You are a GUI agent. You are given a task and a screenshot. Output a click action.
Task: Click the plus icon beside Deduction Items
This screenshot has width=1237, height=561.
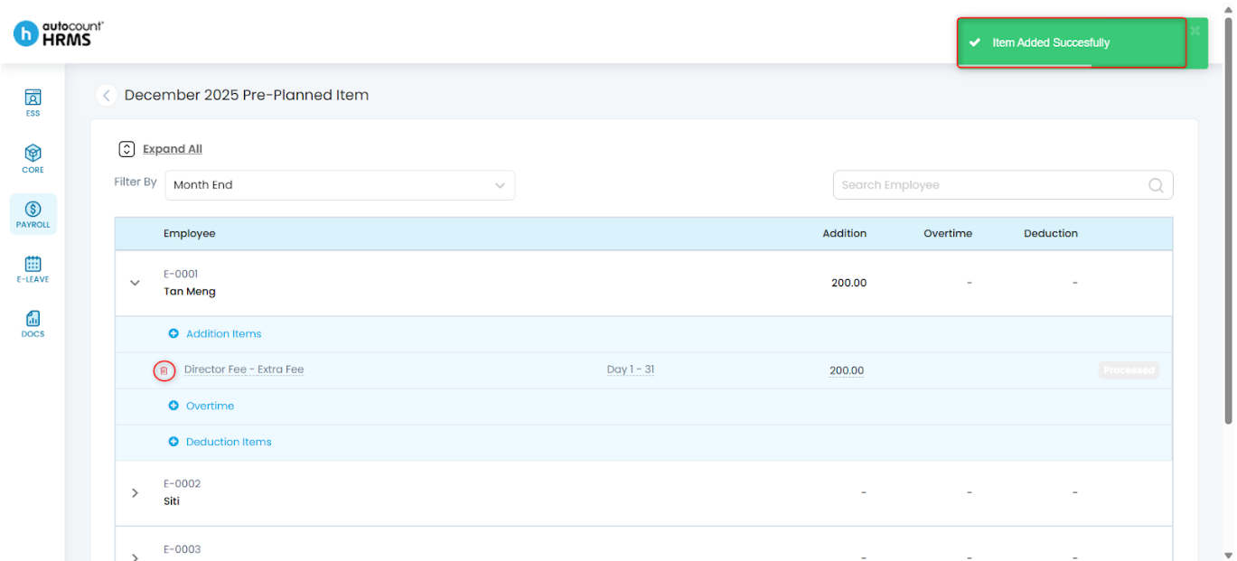[173, 442]
